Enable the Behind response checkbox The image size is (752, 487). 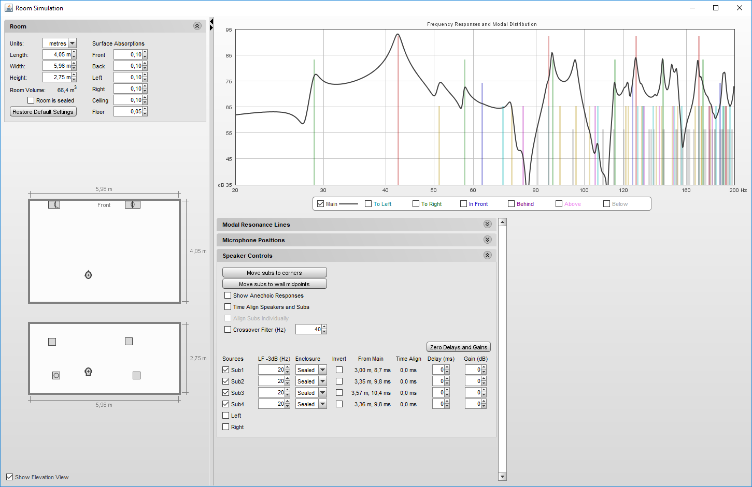tap(511, 204)
